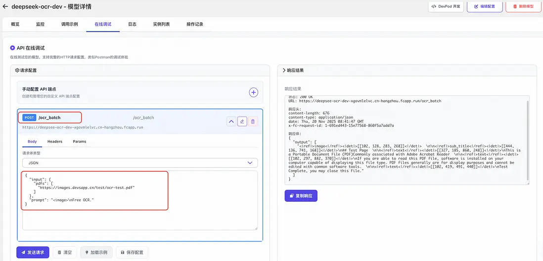Collapse the /ocr_batch endpoint panel
Screen dimensions: 543x261
click(231, 121)
